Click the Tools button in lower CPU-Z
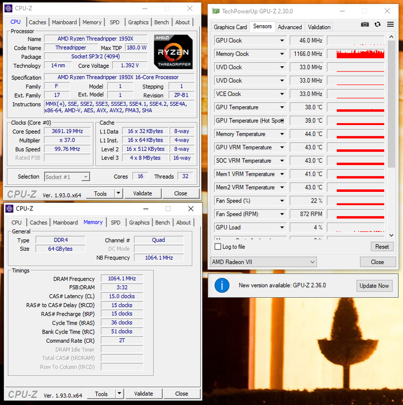The height and width of the screenshot is (405, 403). [x=101, y=394]
